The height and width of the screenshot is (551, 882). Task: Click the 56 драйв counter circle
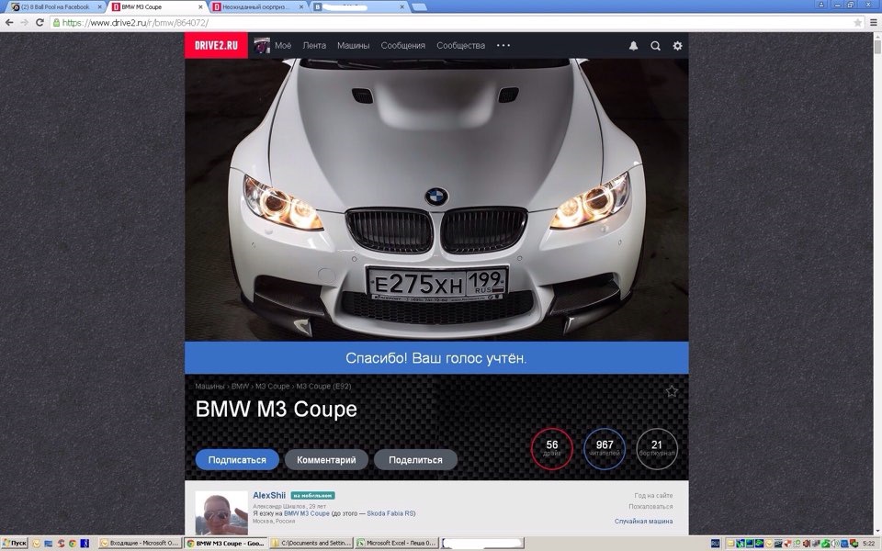point(551,449)
